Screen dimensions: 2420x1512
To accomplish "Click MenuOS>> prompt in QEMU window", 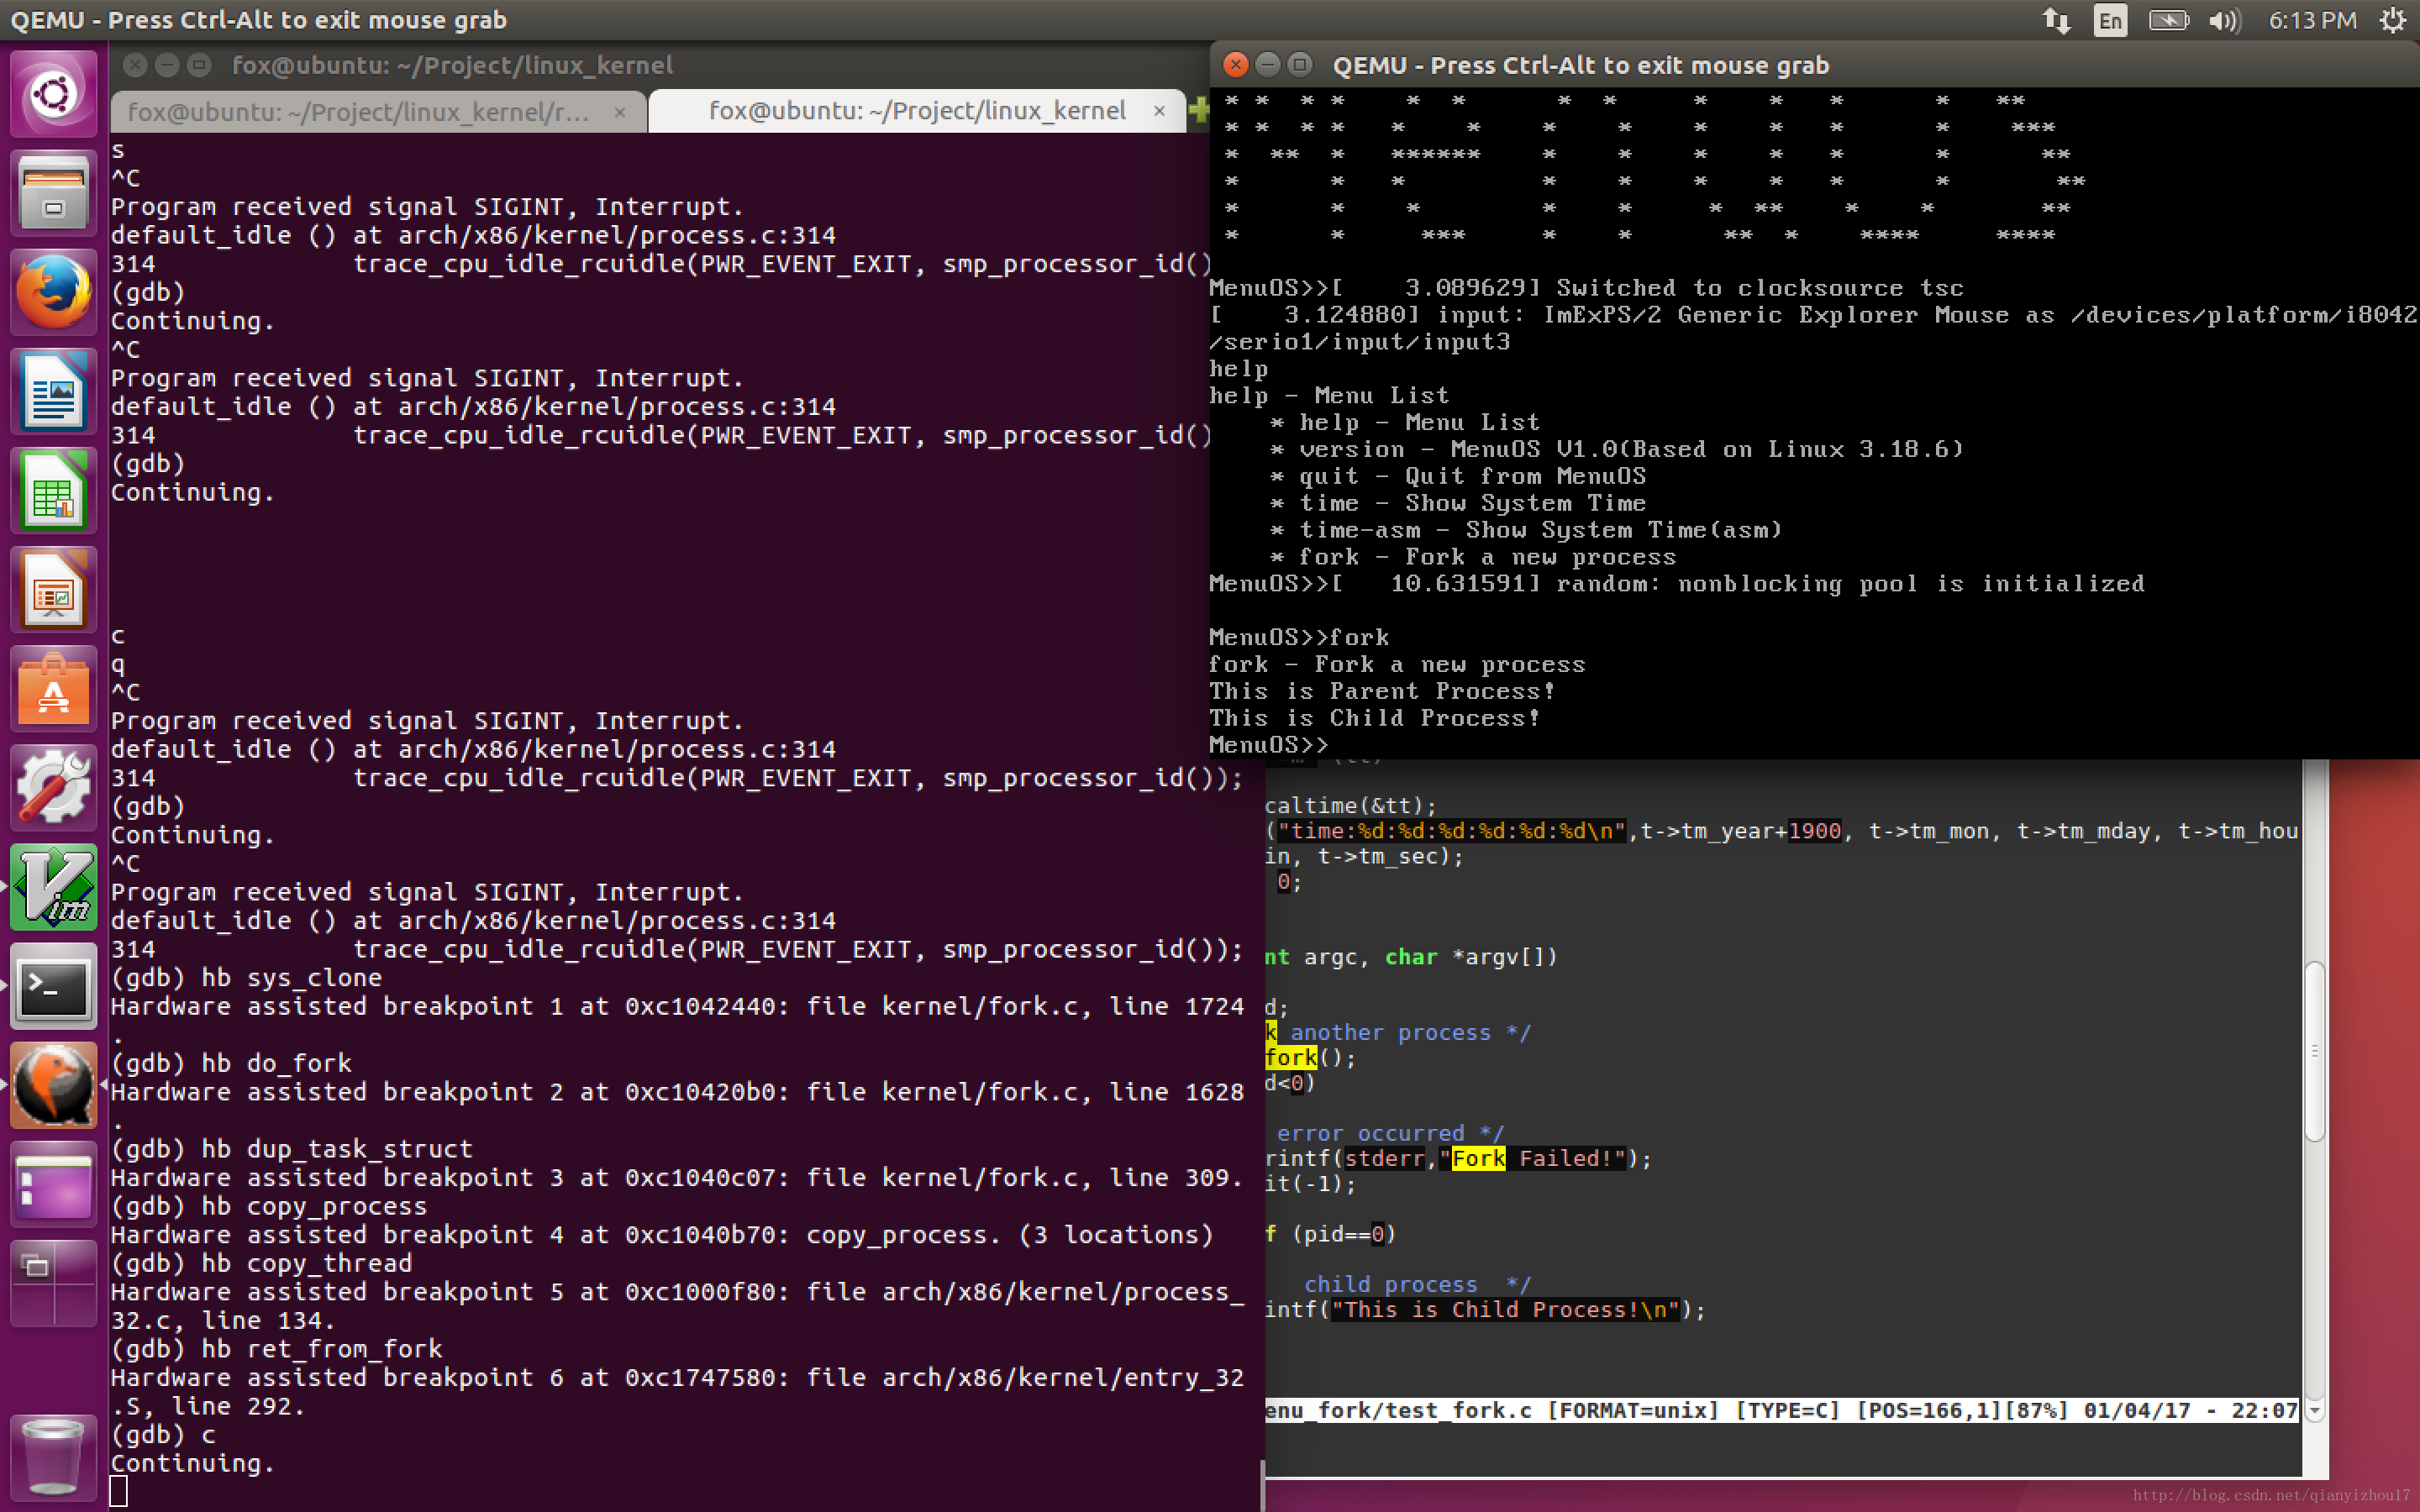I will point(1267,745).
